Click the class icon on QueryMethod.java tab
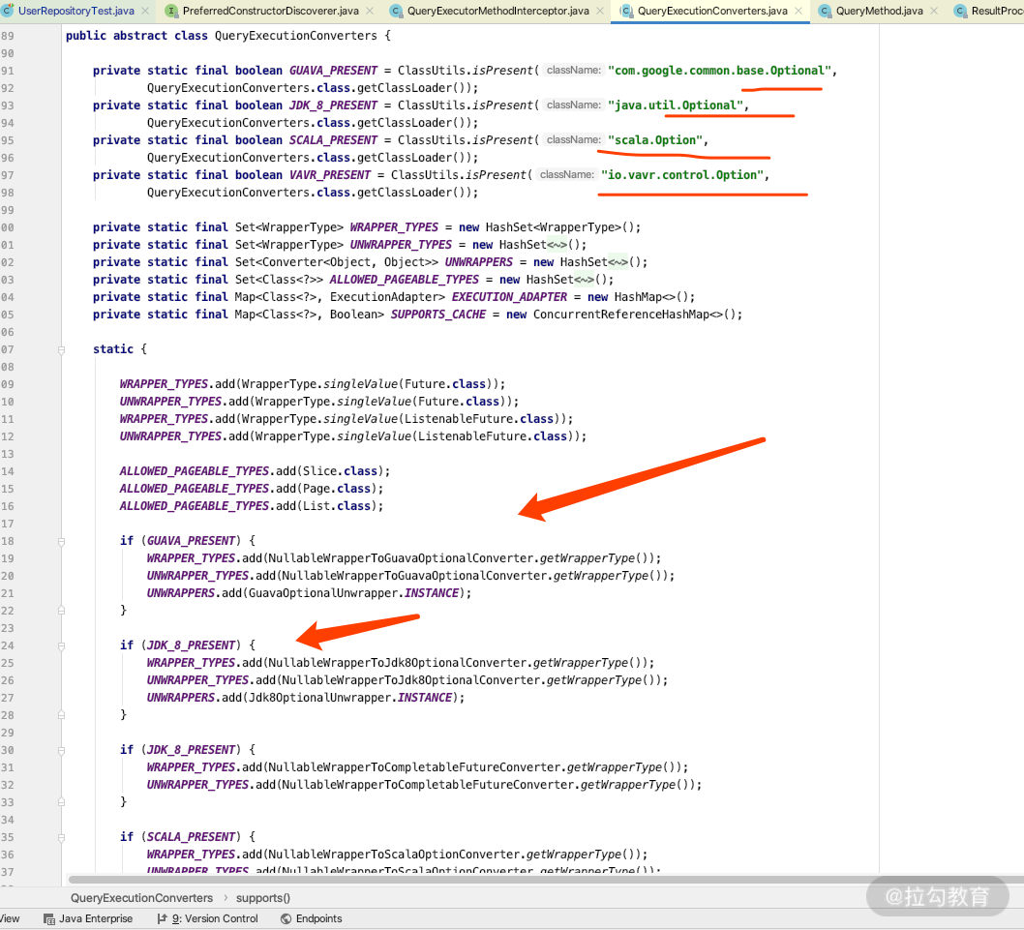 click(x=825, y=11)
